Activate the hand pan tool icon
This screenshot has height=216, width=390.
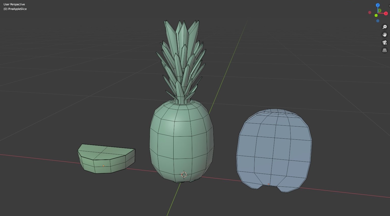pyautogui.click(x=385, y=34)
